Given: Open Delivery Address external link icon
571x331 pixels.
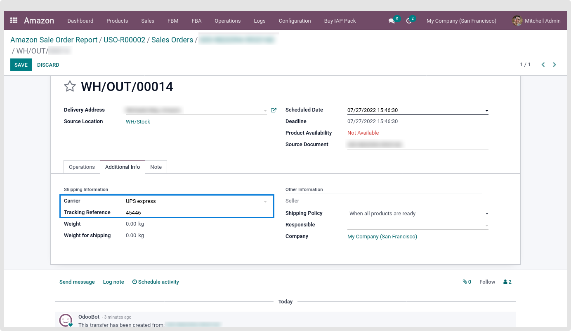Looking at the screenshot, I should tap(274, 110).
